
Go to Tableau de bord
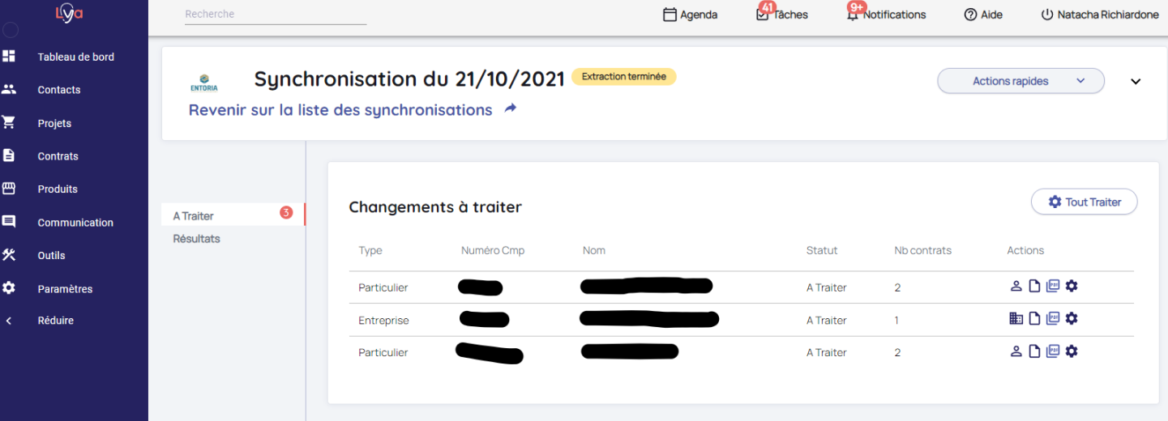click(75, 57)
